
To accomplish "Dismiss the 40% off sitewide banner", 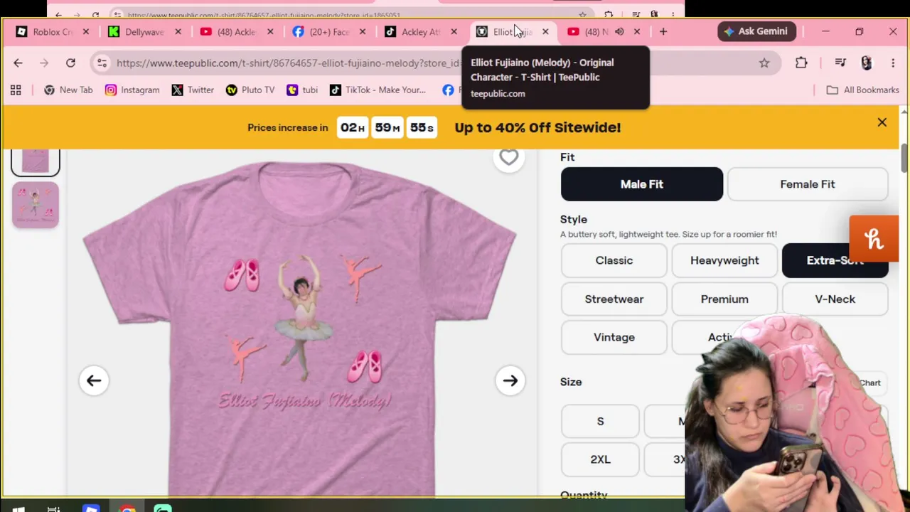I will pyautogui.click(x=882, y=122).
